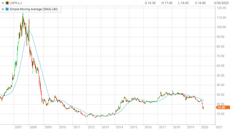Click the 3/30/2020 date readout
The image size is (230, 129).
[221, 3]
